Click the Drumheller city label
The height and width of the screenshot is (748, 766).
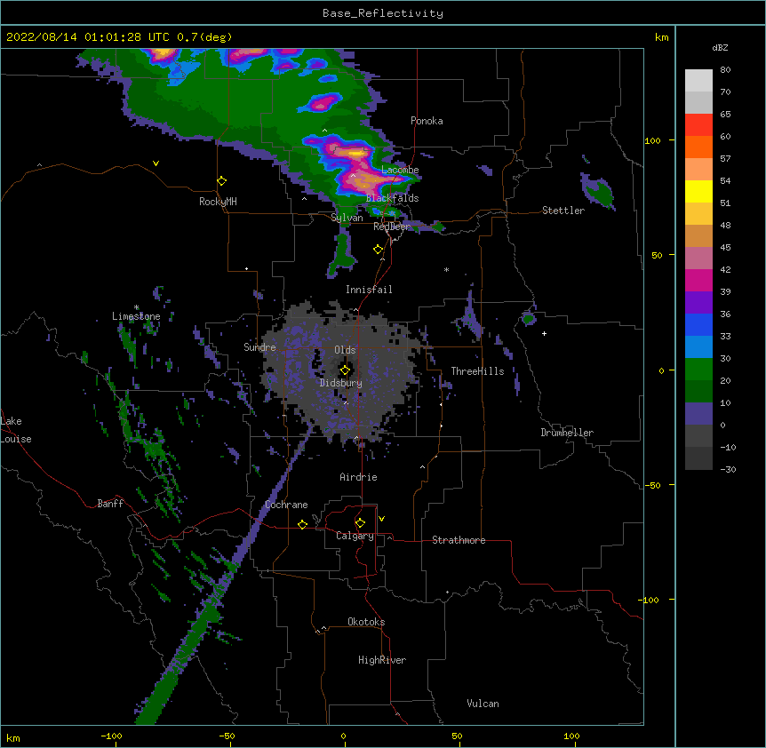567,433
